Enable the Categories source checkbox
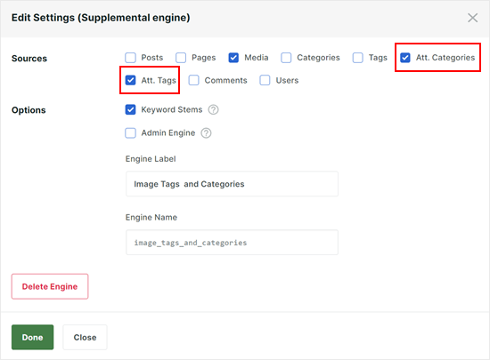This screenshot has width=490, height=360. [286, 58]
